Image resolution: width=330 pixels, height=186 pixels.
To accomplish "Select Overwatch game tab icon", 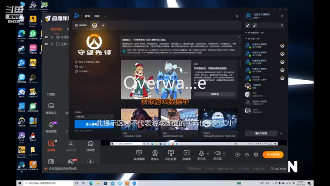I will pyautogui.click(x=94, y=25).
